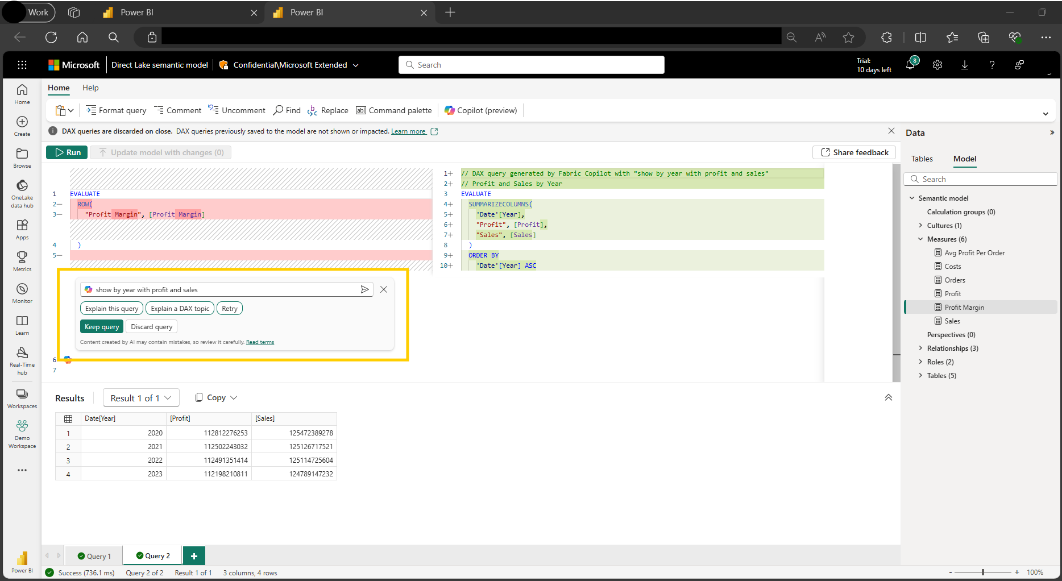The width and height of the screenshot is (1062, 581).
Task: Open Copilot (preview) from the toolbar
Action: pos(481,110)
